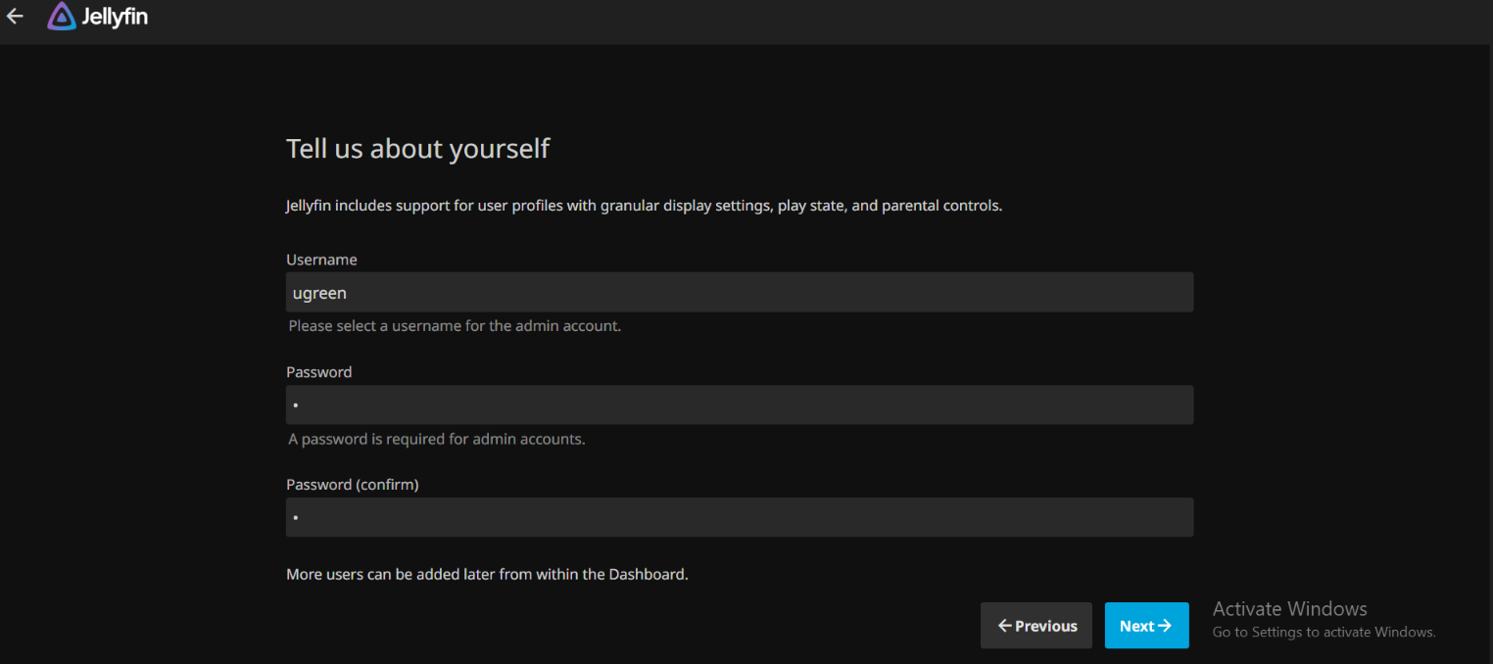Click the "A password is required" hint text
This screenshot has width=1493, height=664.
[x=436, y=439]
